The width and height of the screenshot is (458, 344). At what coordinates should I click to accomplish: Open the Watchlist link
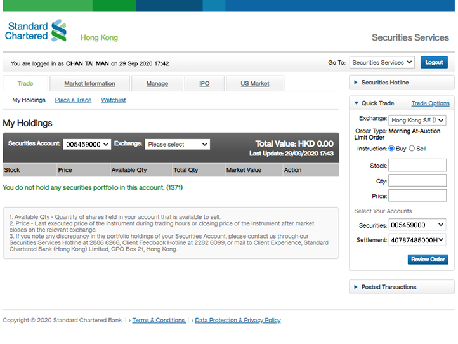pyautogui.click(x=114, y=100)
